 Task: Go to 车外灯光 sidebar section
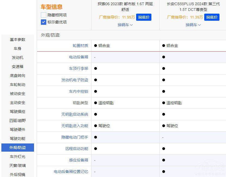[18, 157]
